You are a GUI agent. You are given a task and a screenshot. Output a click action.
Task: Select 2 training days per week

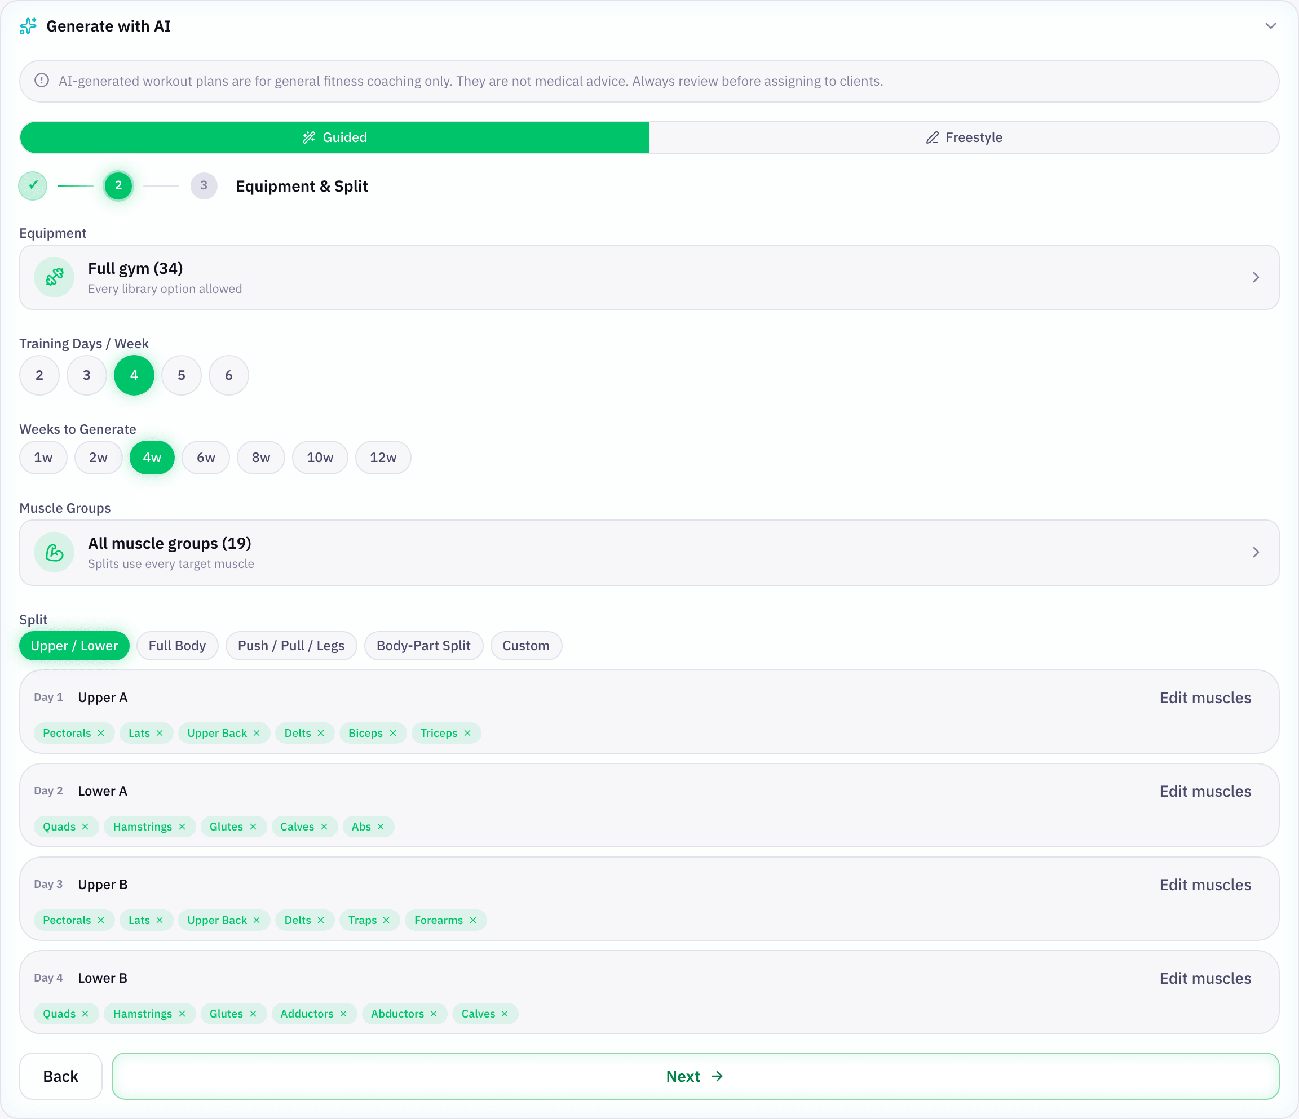(39, 375)
